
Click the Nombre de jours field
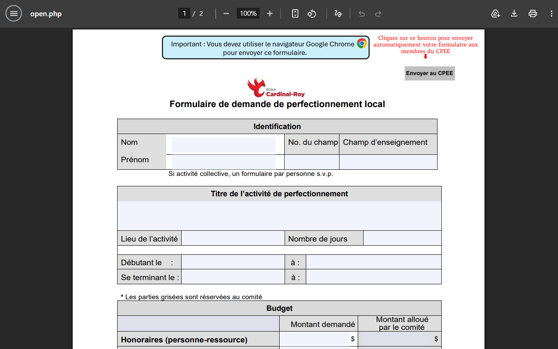(x=402, y=238)
